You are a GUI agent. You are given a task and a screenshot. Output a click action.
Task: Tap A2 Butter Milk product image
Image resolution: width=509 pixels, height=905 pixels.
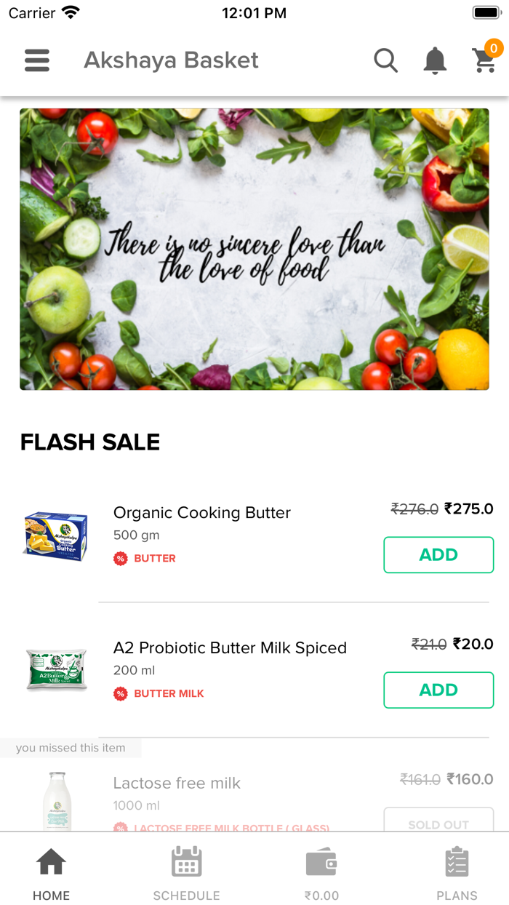[x=56, y=669]
